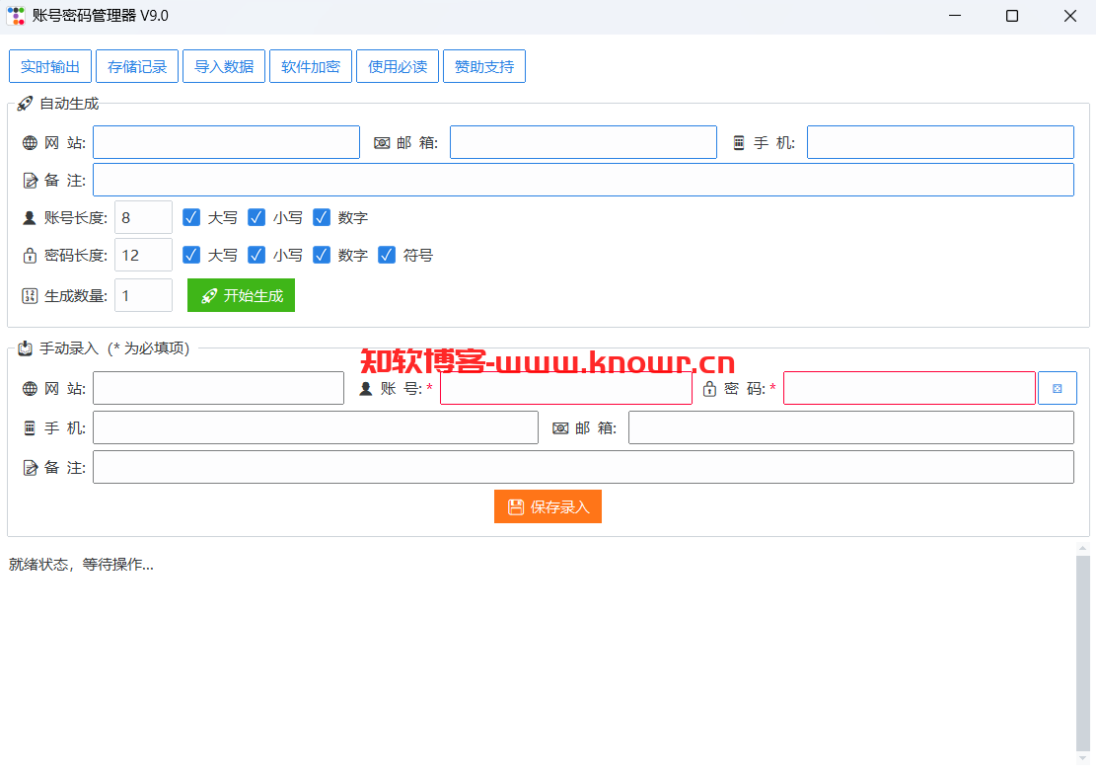Maximize the 账号密码管理器 window

(x=1011, y=16)
